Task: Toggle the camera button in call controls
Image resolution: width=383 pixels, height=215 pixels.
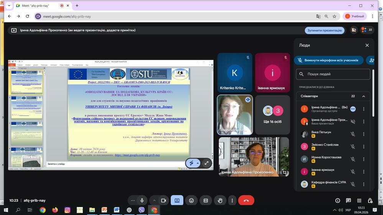Action: tap(163, 200)
